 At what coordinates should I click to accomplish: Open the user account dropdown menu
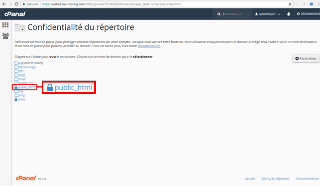pos(267,14)
